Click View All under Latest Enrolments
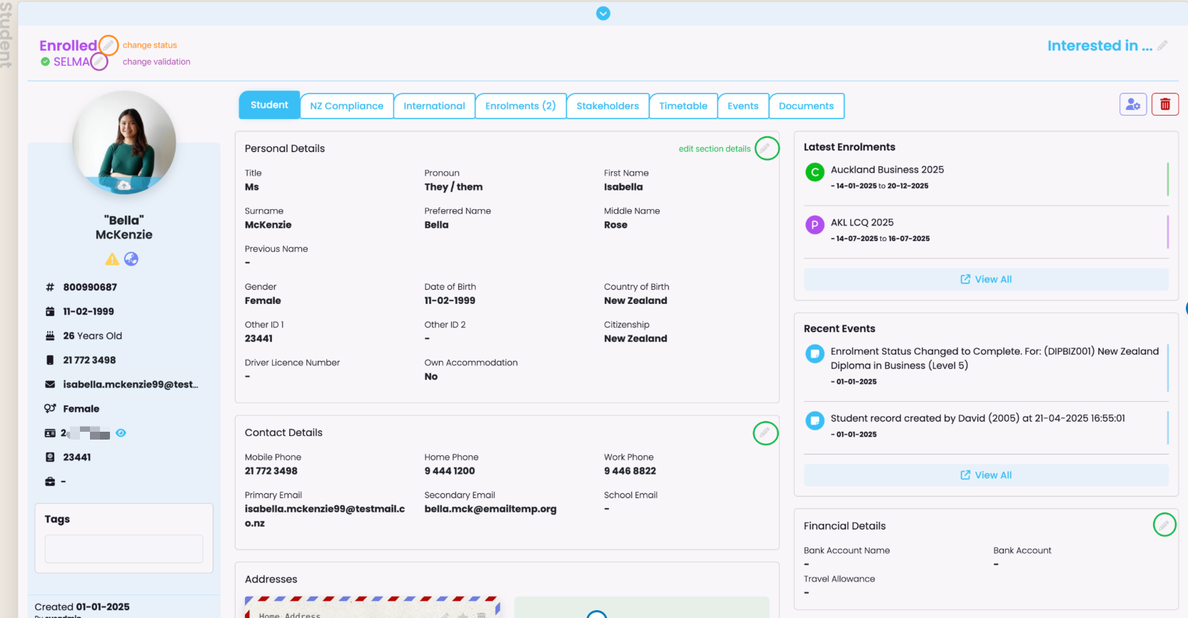The height and width of the screenshot is (618, 1188). (x=986, y=279)
